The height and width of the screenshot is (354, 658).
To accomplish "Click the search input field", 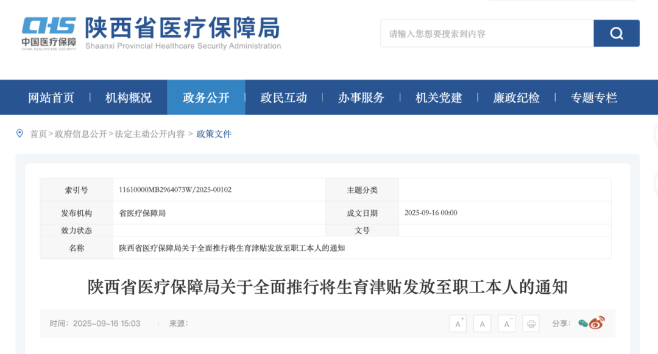I will [487, 34].
